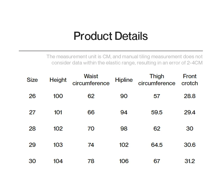Click the Waist circumference column header
This screenshot has width=222, height=169.
(x=91, y=80)
